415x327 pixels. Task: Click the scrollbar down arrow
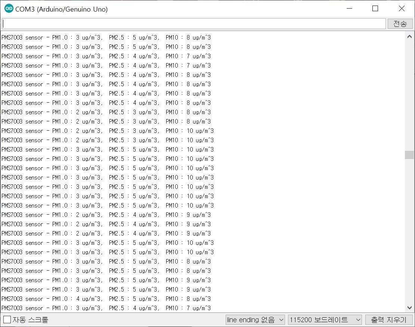[x=409, y=308]
